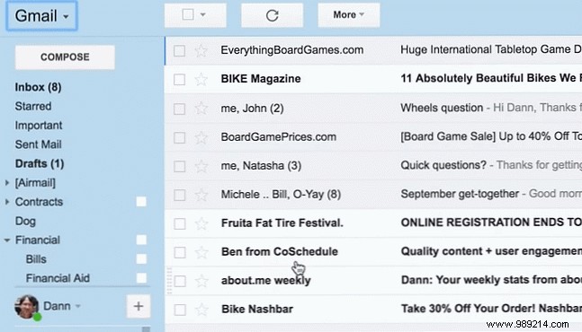
Task: Star the about.me weekly email
Action: [x=201, y=281]
